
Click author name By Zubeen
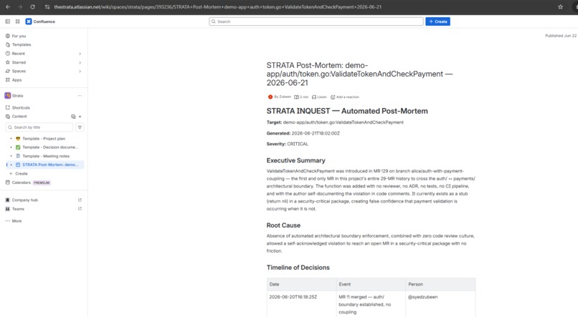283,97
